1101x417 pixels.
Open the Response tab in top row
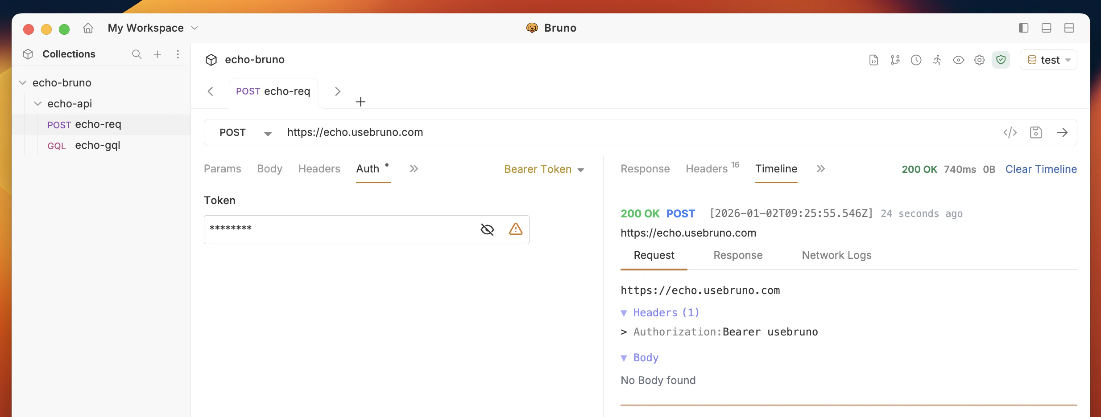pyautogui.click(x=645, y=169)
